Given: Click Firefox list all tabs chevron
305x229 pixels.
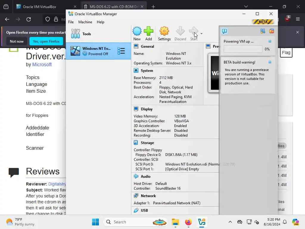Looking at the screenshot, I should click(246, 7).
